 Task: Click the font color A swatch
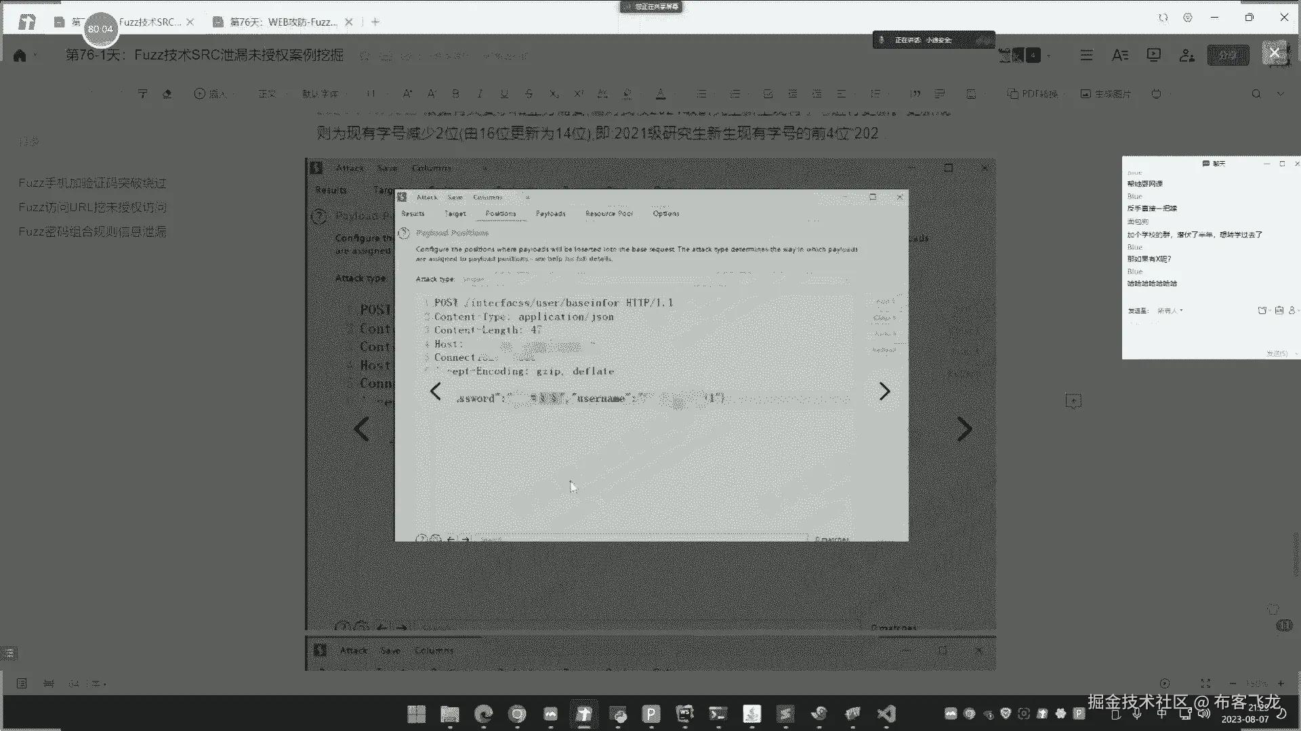(661, 94)
